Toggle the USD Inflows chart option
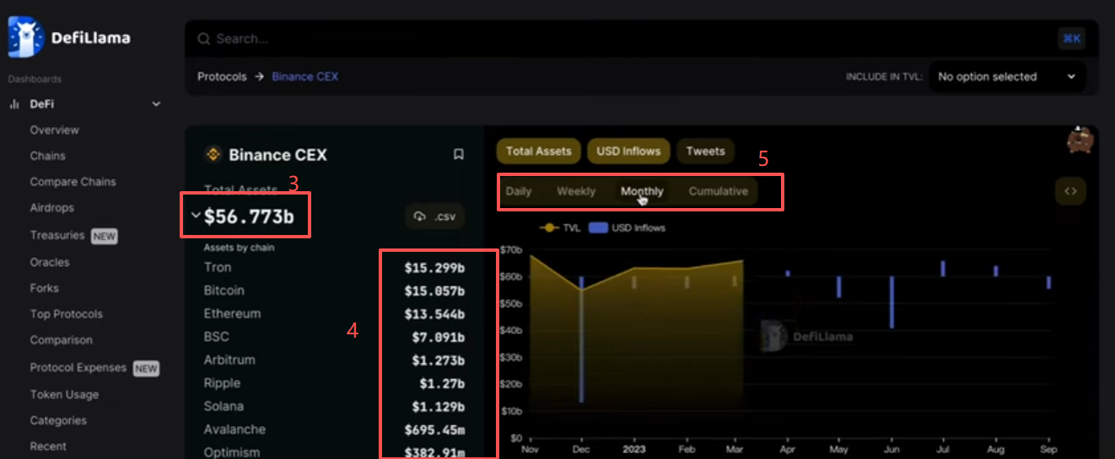Screen dimensions: 1115x459 [628, 152]
